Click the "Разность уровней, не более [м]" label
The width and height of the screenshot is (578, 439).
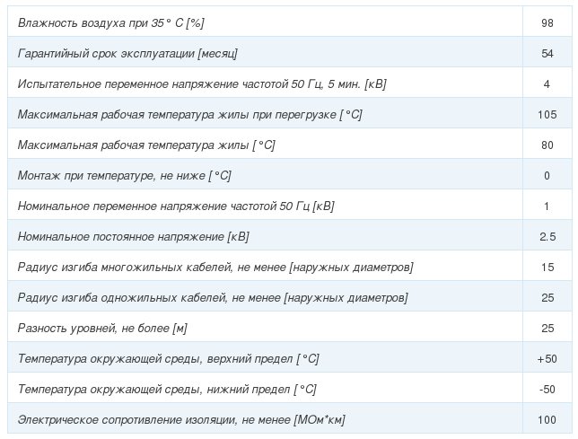[x=102, y=329]
